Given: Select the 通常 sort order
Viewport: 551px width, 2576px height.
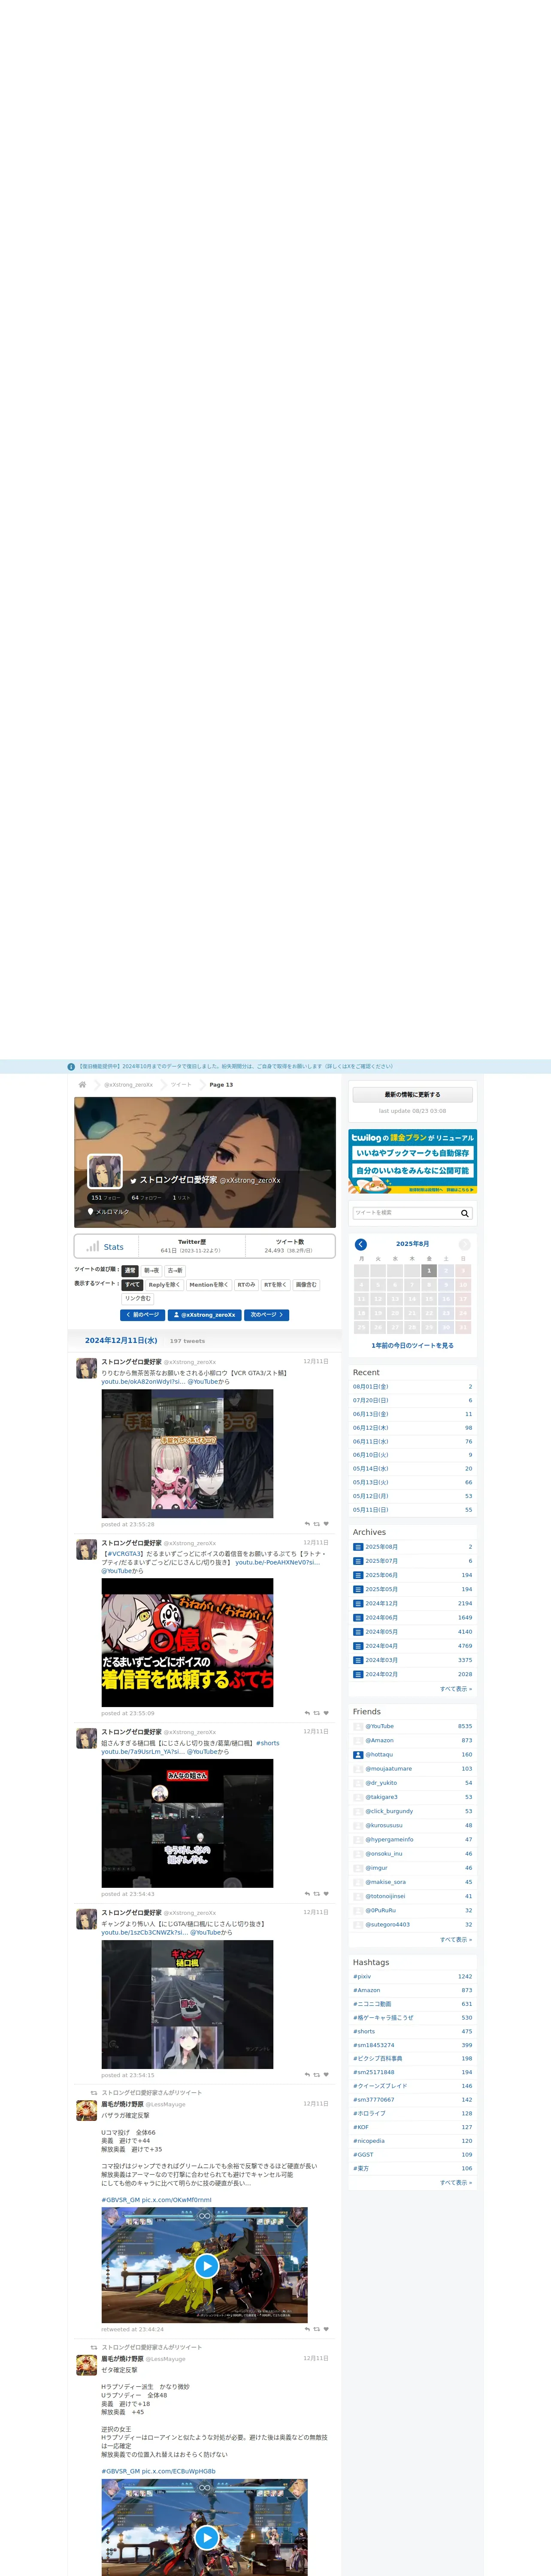Looking at the screenshot, I should click(130, 1271).
